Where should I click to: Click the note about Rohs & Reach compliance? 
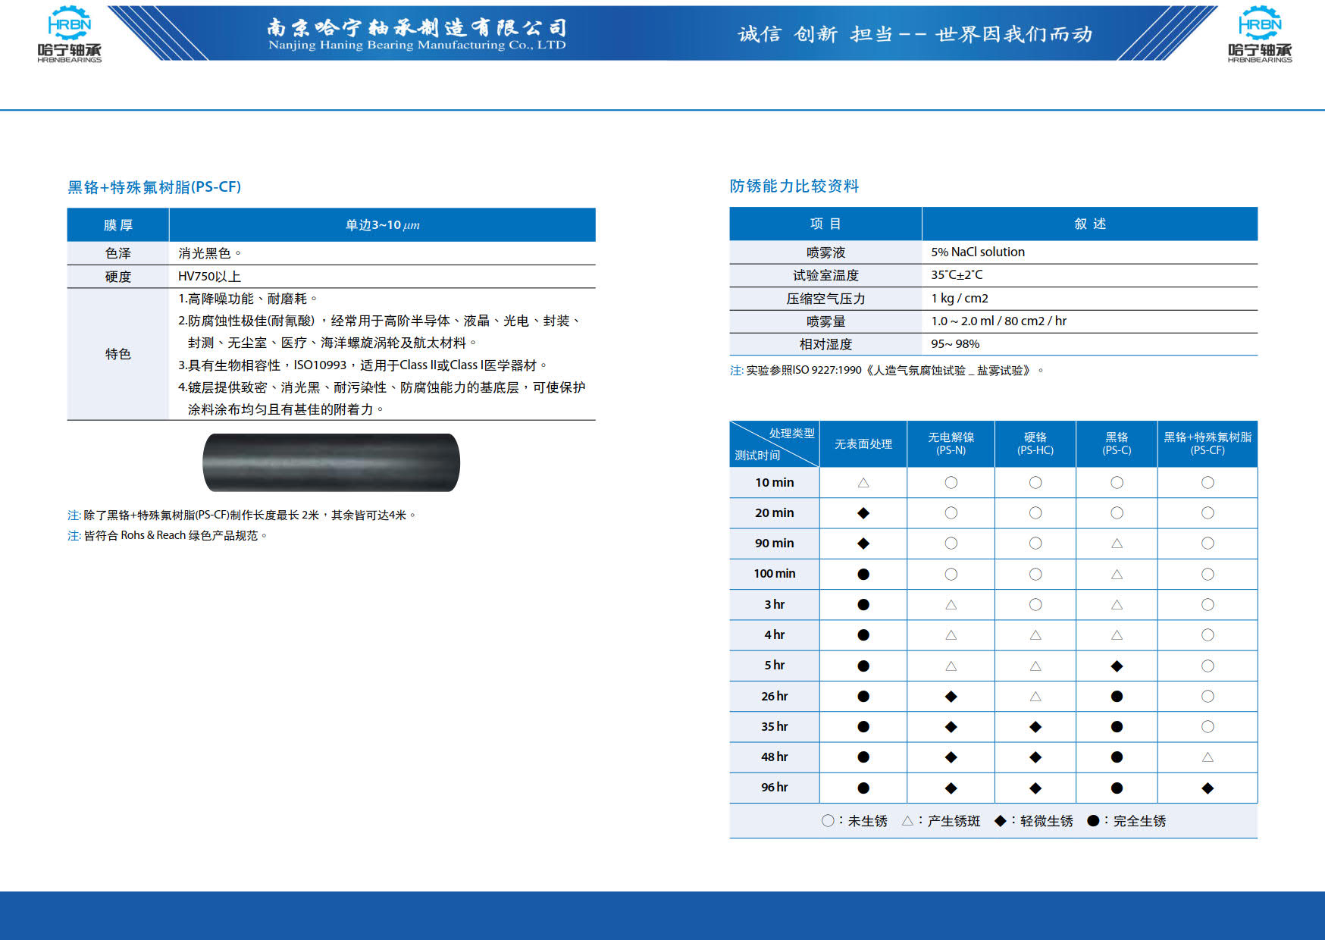point(168,535)
